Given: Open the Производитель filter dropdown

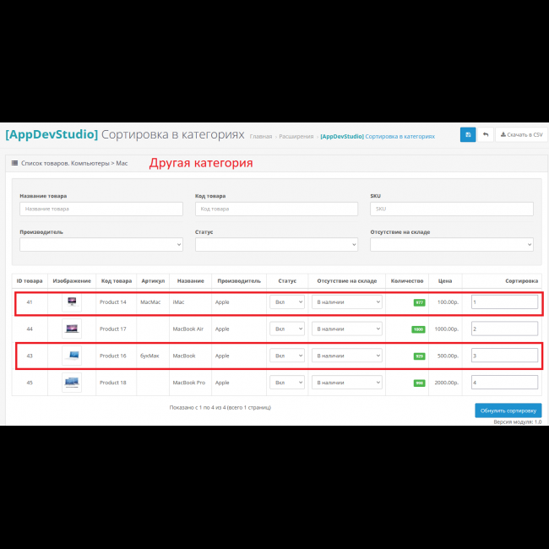Looking at the screenshot, I should click(101, 244).
